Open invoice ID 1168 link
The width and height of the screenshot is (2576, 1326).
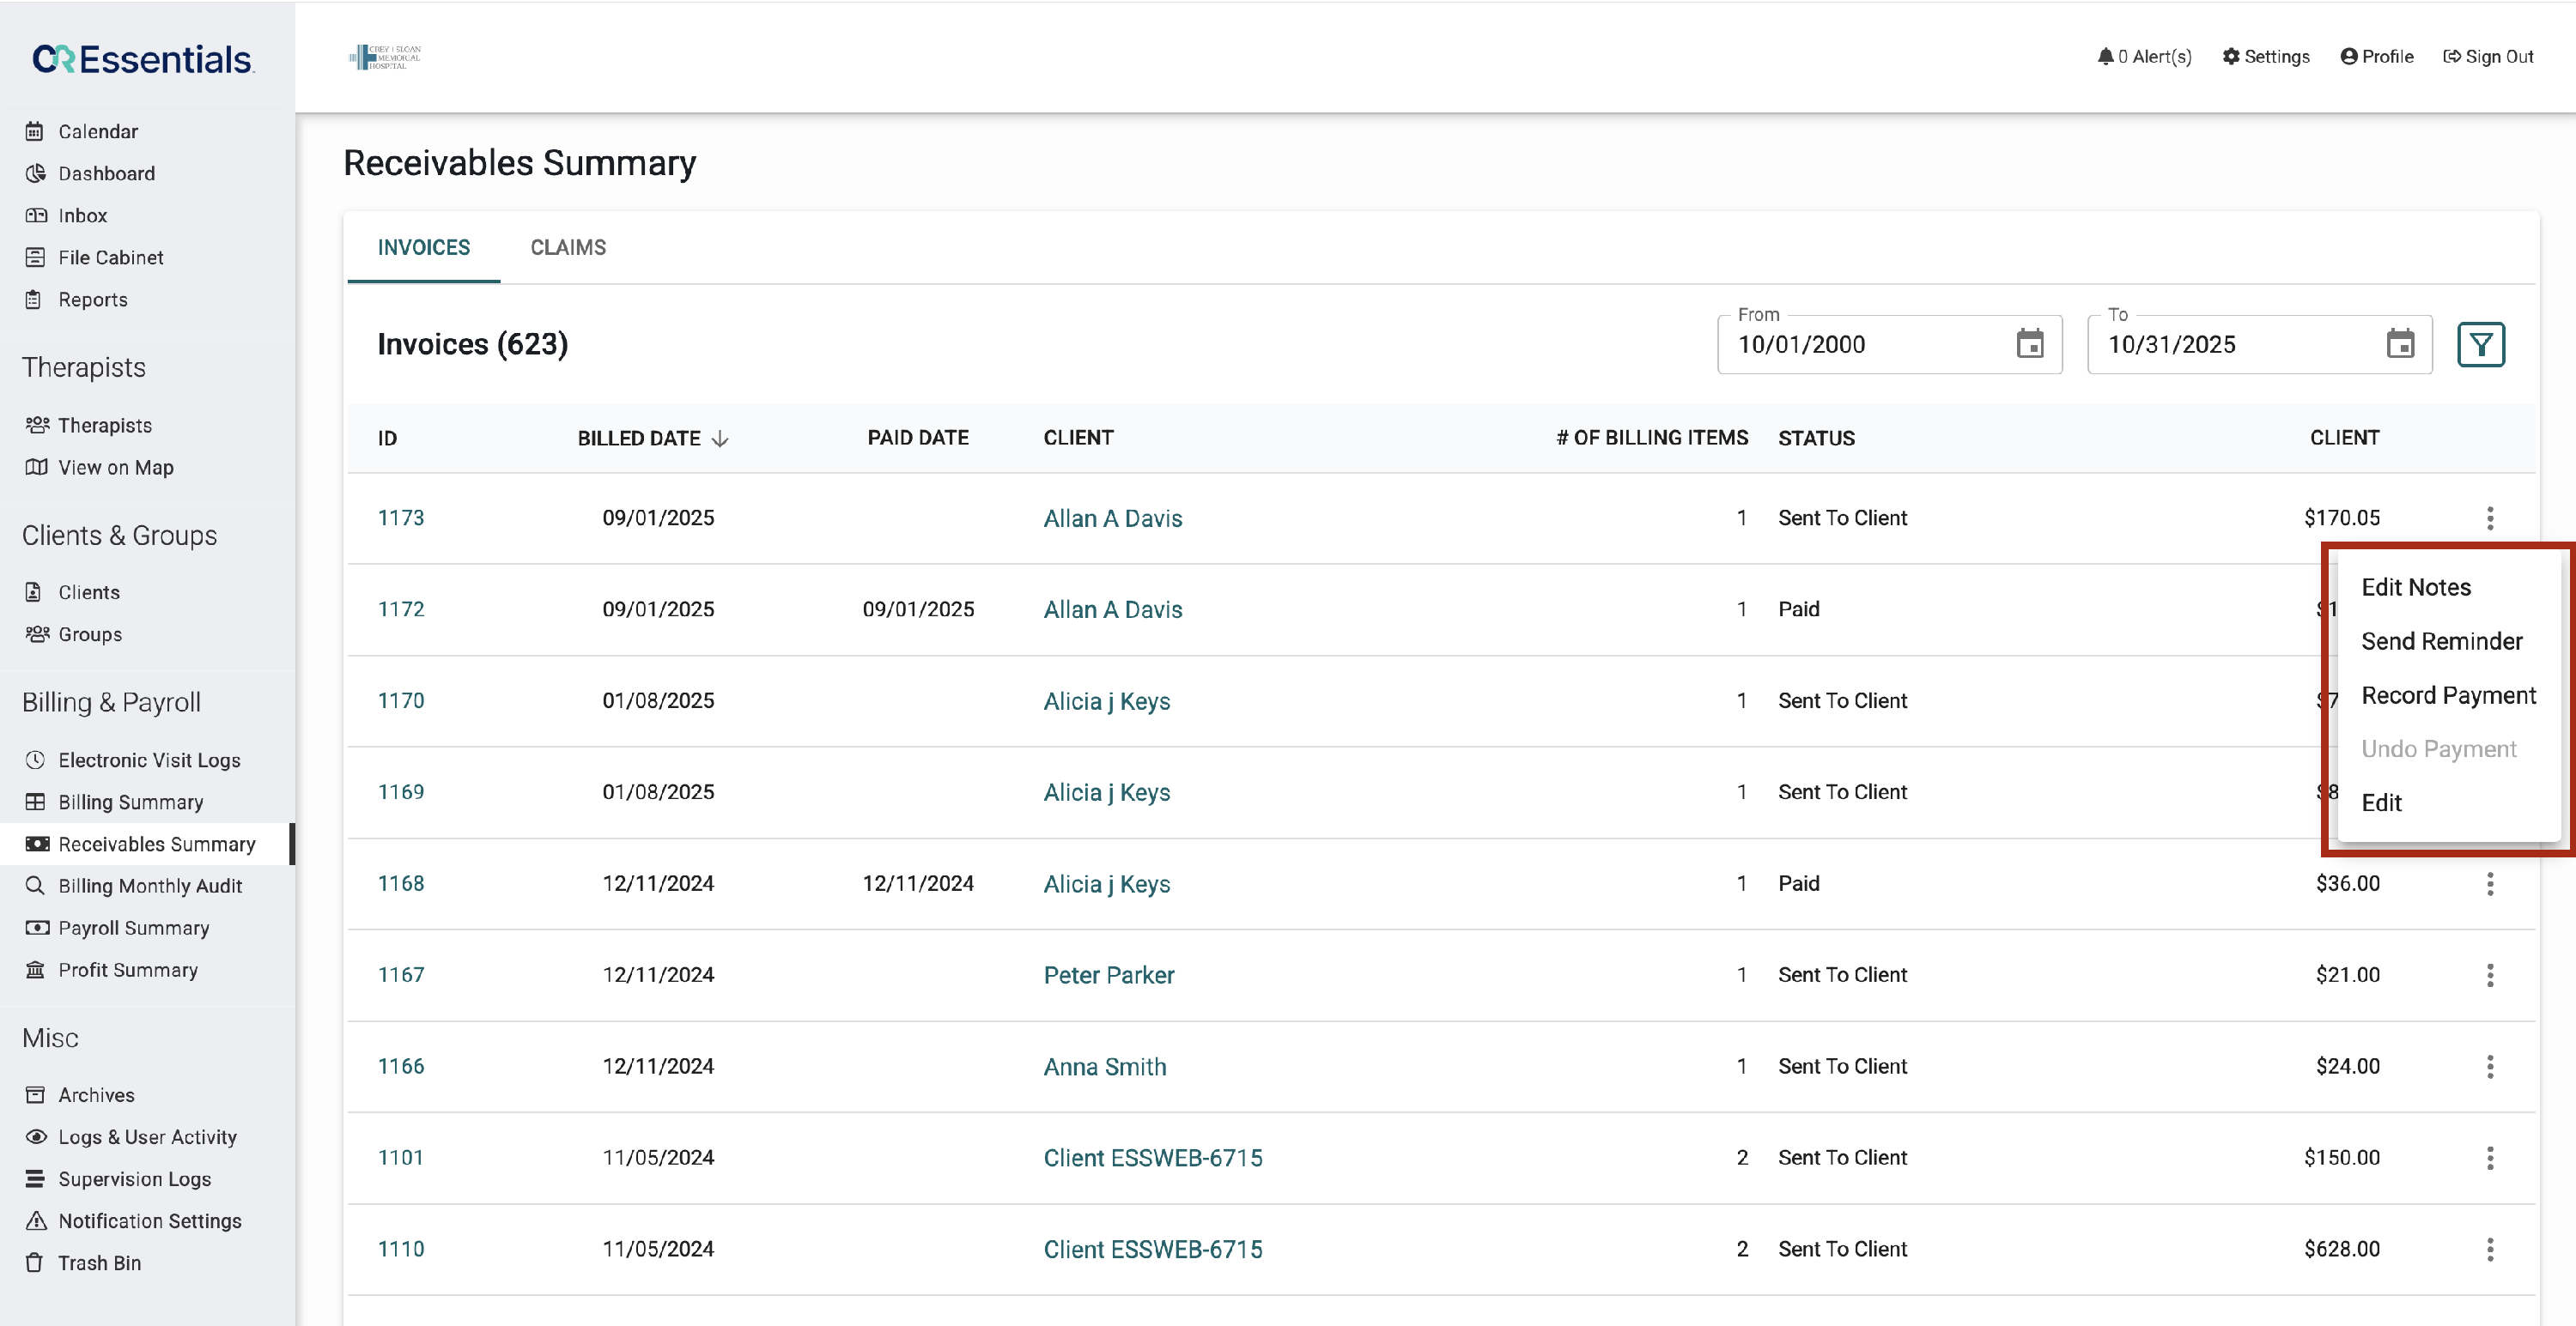coord(401,883)
